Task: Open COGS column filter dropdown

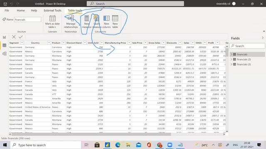Action: [x=205, y=43]
